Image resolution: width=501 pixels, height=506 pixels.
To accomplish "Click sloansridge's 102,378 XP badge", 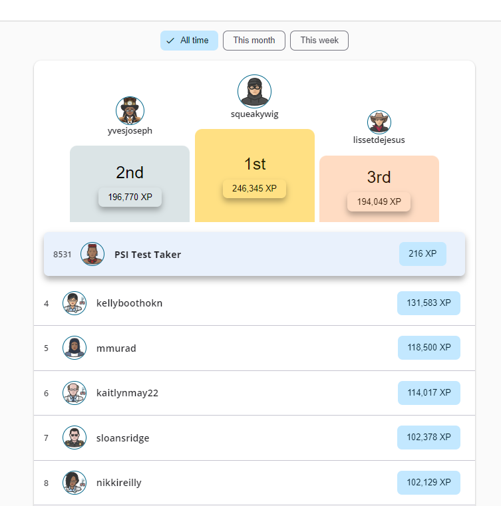I will click(x=428, y=438).
